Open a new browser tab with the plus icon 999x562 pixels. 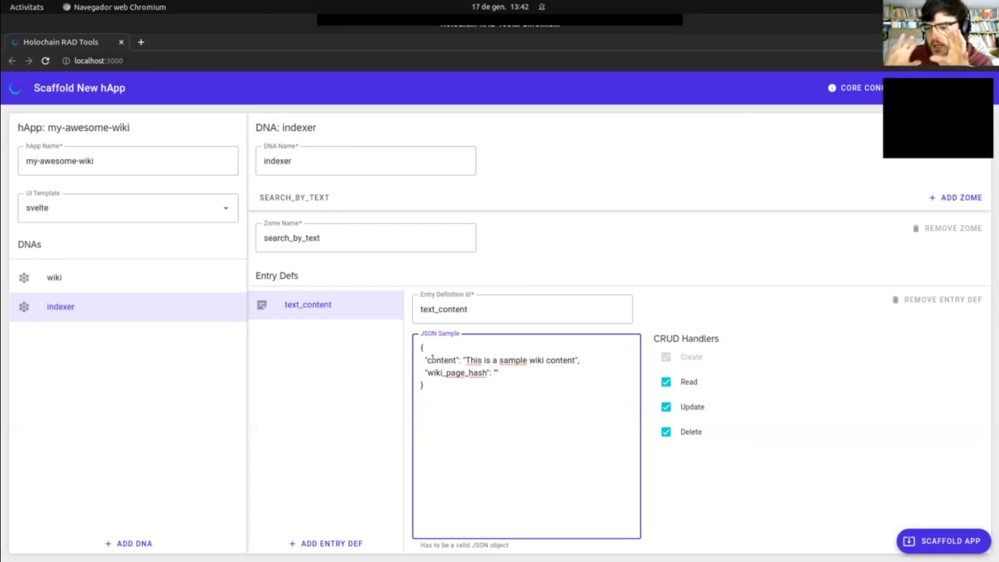pyautogui.click(x=141, y=42)
